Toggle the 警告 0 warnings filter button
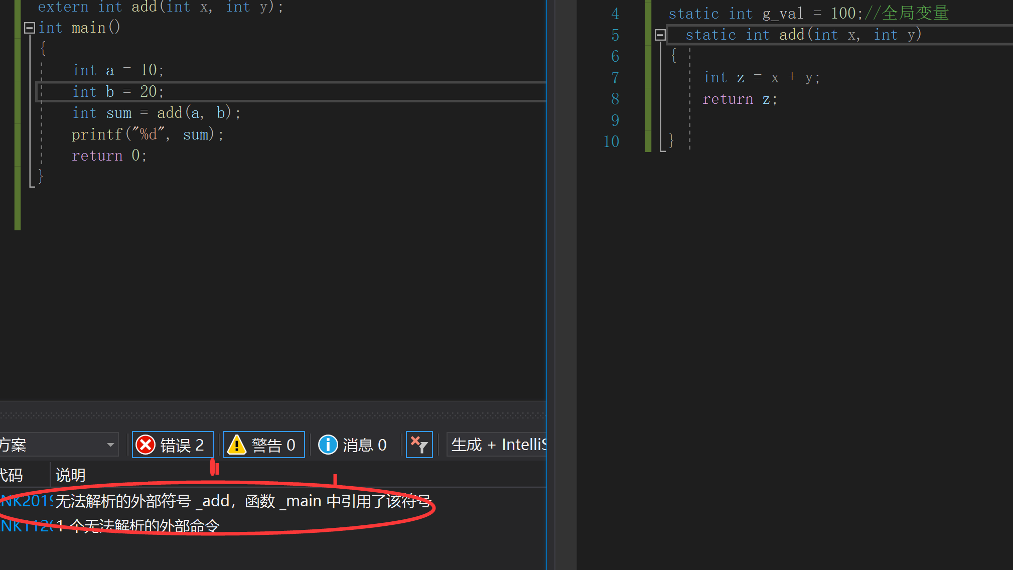 point(264,445)
